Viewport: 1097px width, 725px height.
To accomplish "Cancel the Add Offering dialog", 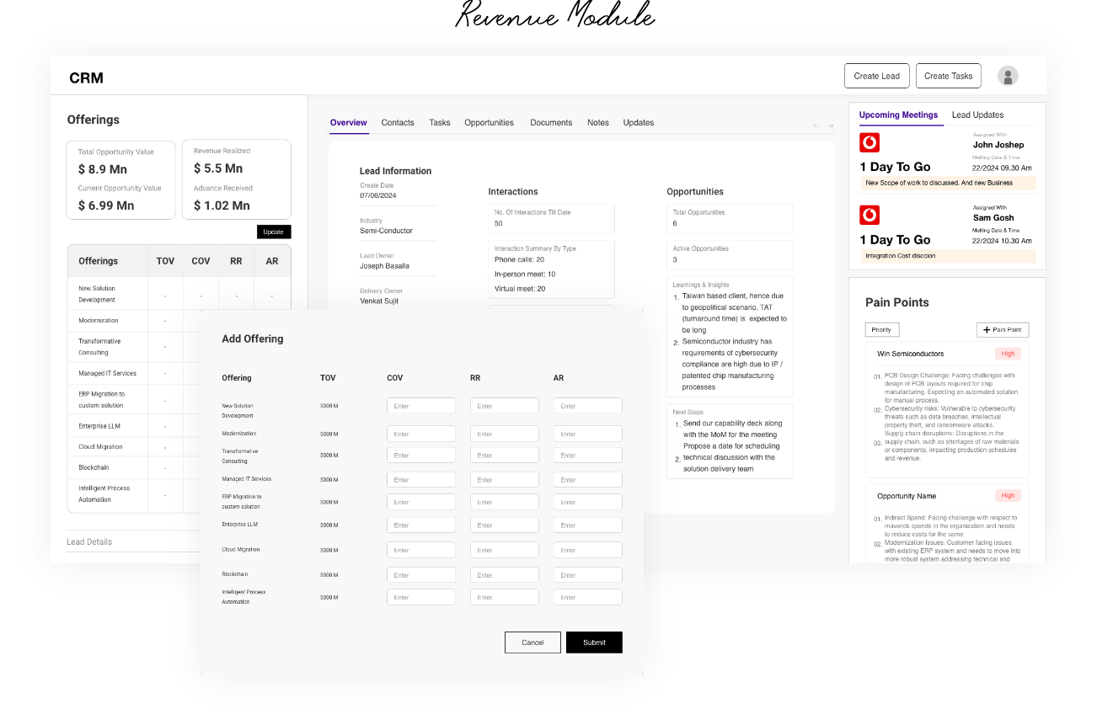I will pyautogui.click(x=532, y=642).
